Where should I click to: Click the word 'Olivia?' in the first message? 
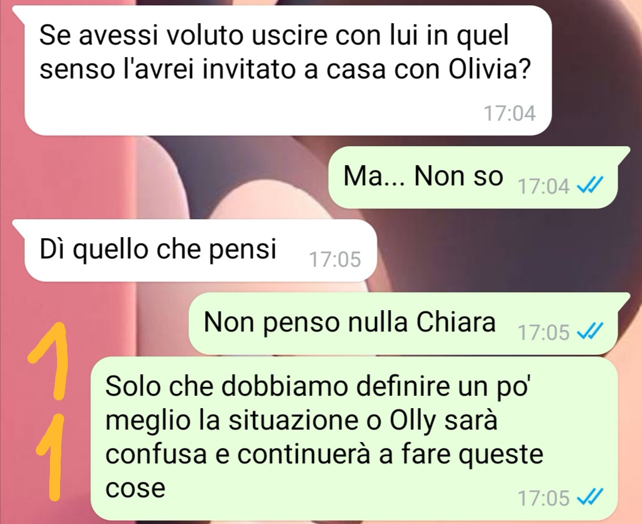(x=490, y=70)
